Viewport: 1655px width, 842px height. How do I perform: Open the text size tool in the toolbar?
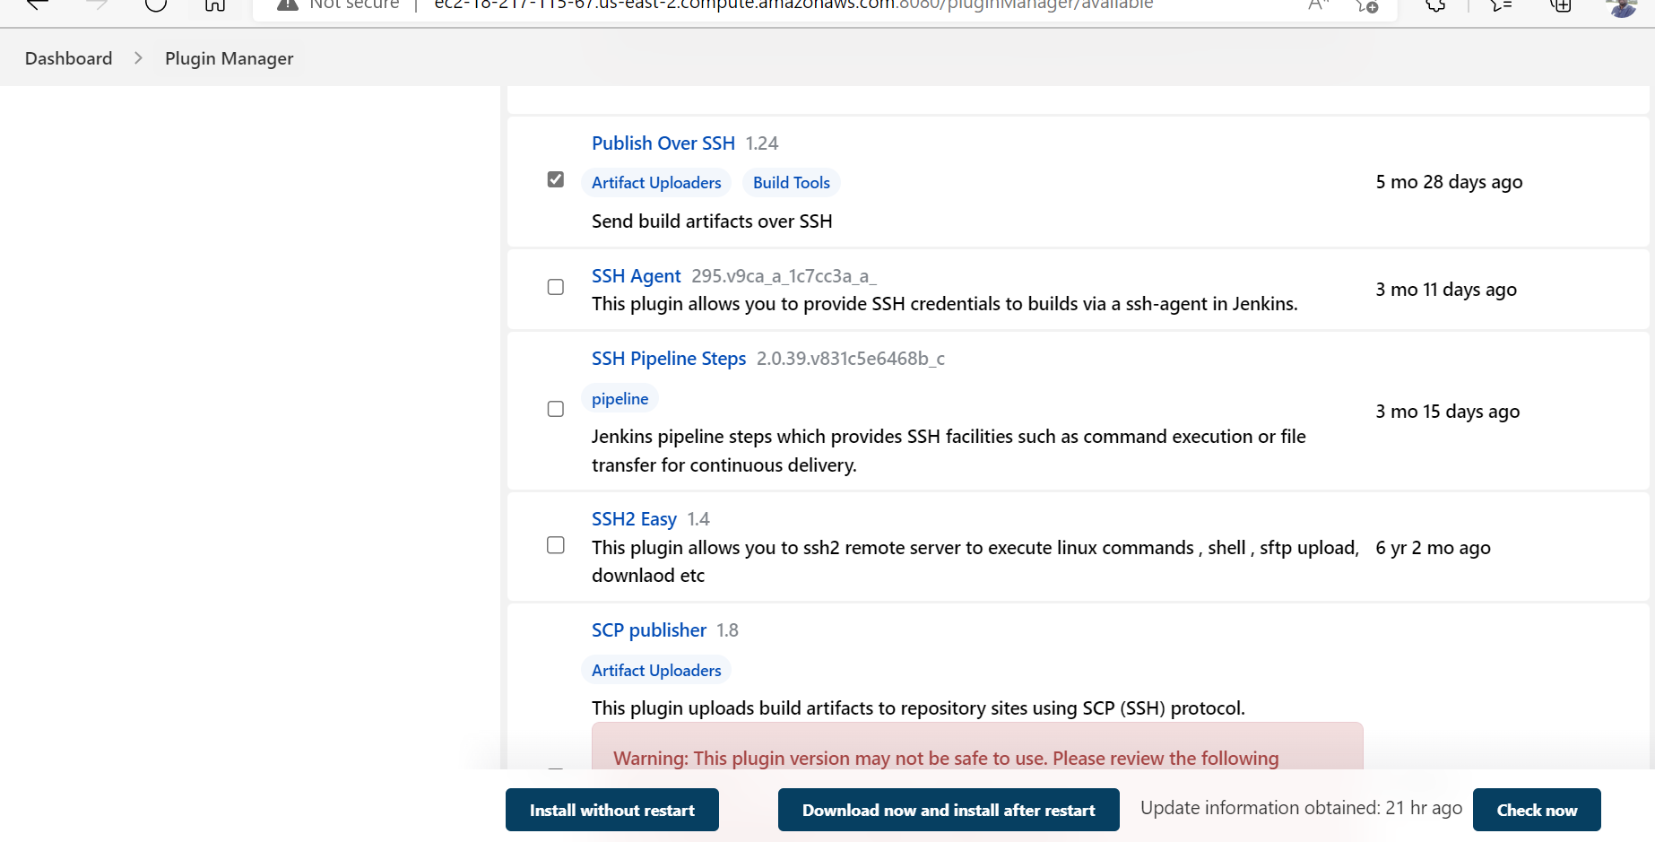pyautogui.click(x=1316, y=5)
